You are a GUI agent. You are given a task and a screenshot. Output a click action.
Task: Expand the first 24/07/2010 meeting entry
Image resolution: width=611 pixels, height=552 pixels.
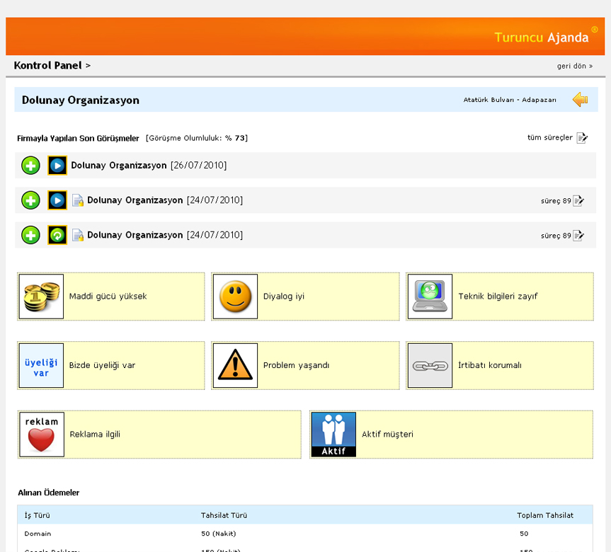(x=30, y=200)
